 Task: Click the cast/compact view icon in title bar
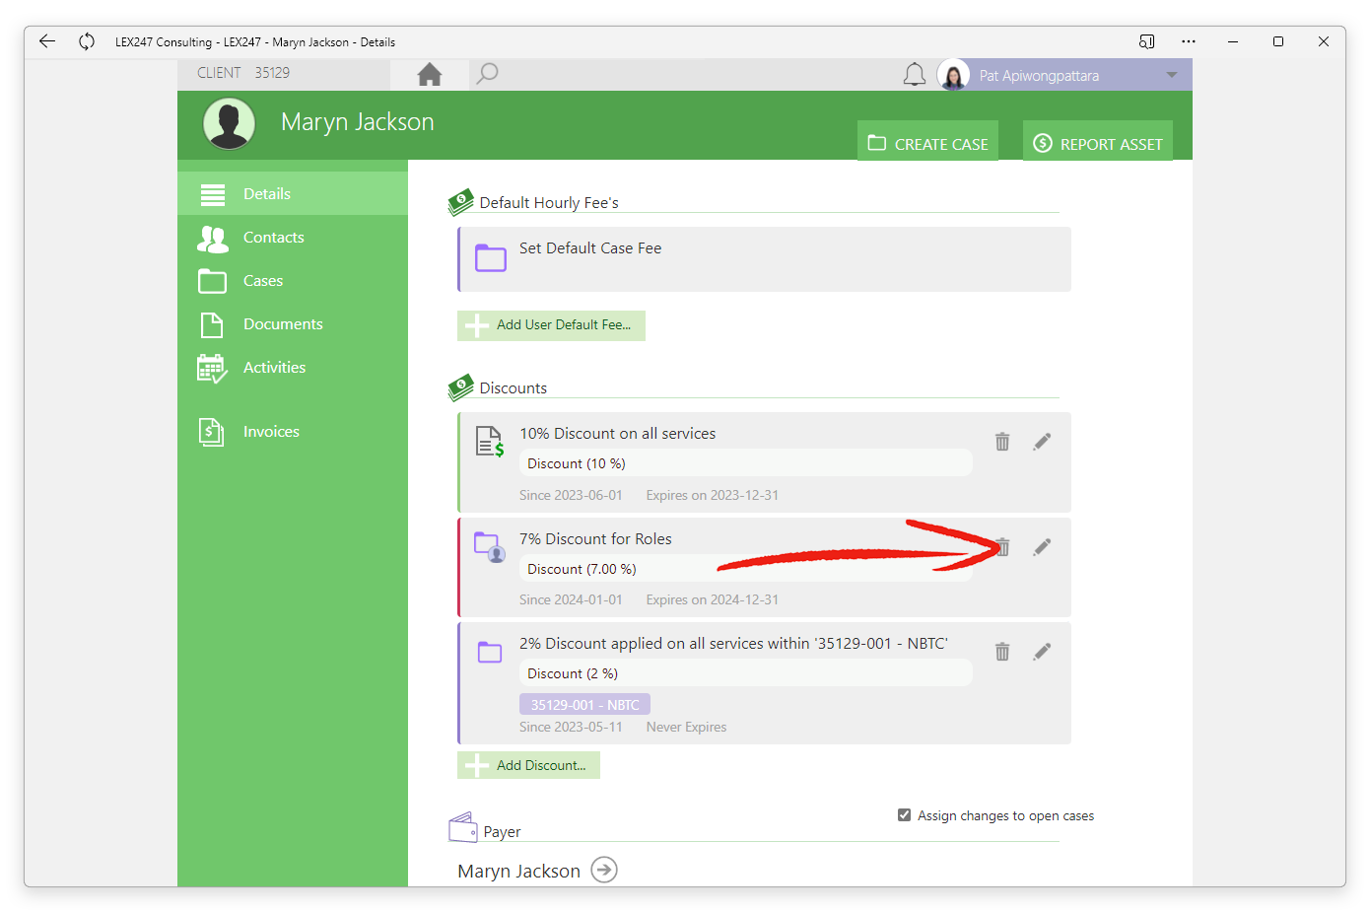(x=1146, y=41)
